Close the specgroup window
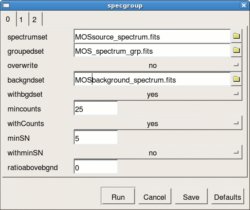Screen dimensions: 250x210 click(x=244, y=5)
